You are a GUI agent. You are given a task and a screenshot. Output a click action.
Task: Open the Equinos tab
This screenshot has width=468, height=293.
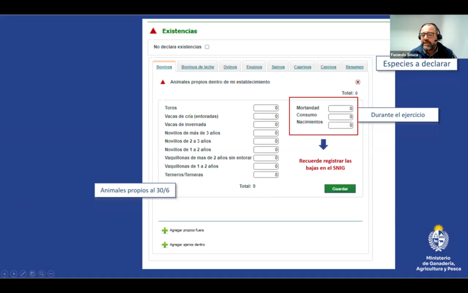pyautogui.click(x=254, y=67)
